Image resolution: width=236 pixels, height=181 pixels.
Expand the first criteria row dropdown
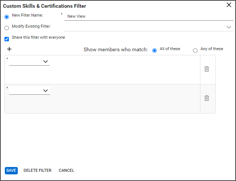point(30,62)
